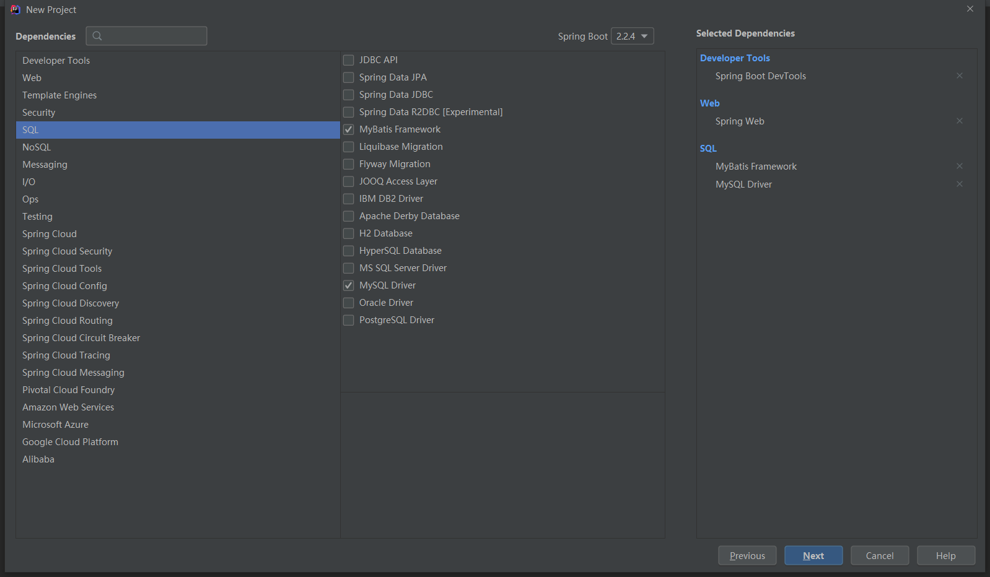Select the Developer Tools category
The image size is (990, 577).
178,61
